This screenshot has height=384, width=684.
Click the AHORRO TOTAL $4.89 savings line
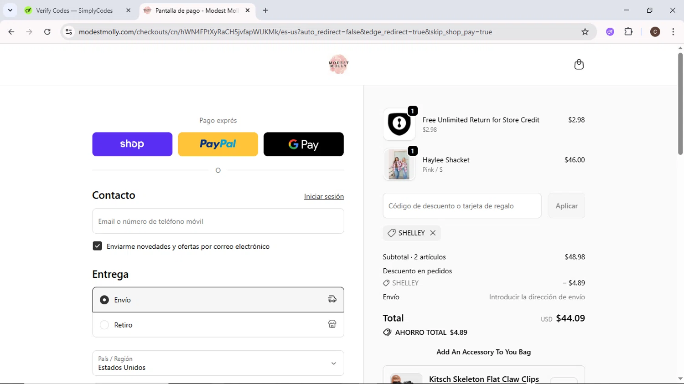pos(425,333)
